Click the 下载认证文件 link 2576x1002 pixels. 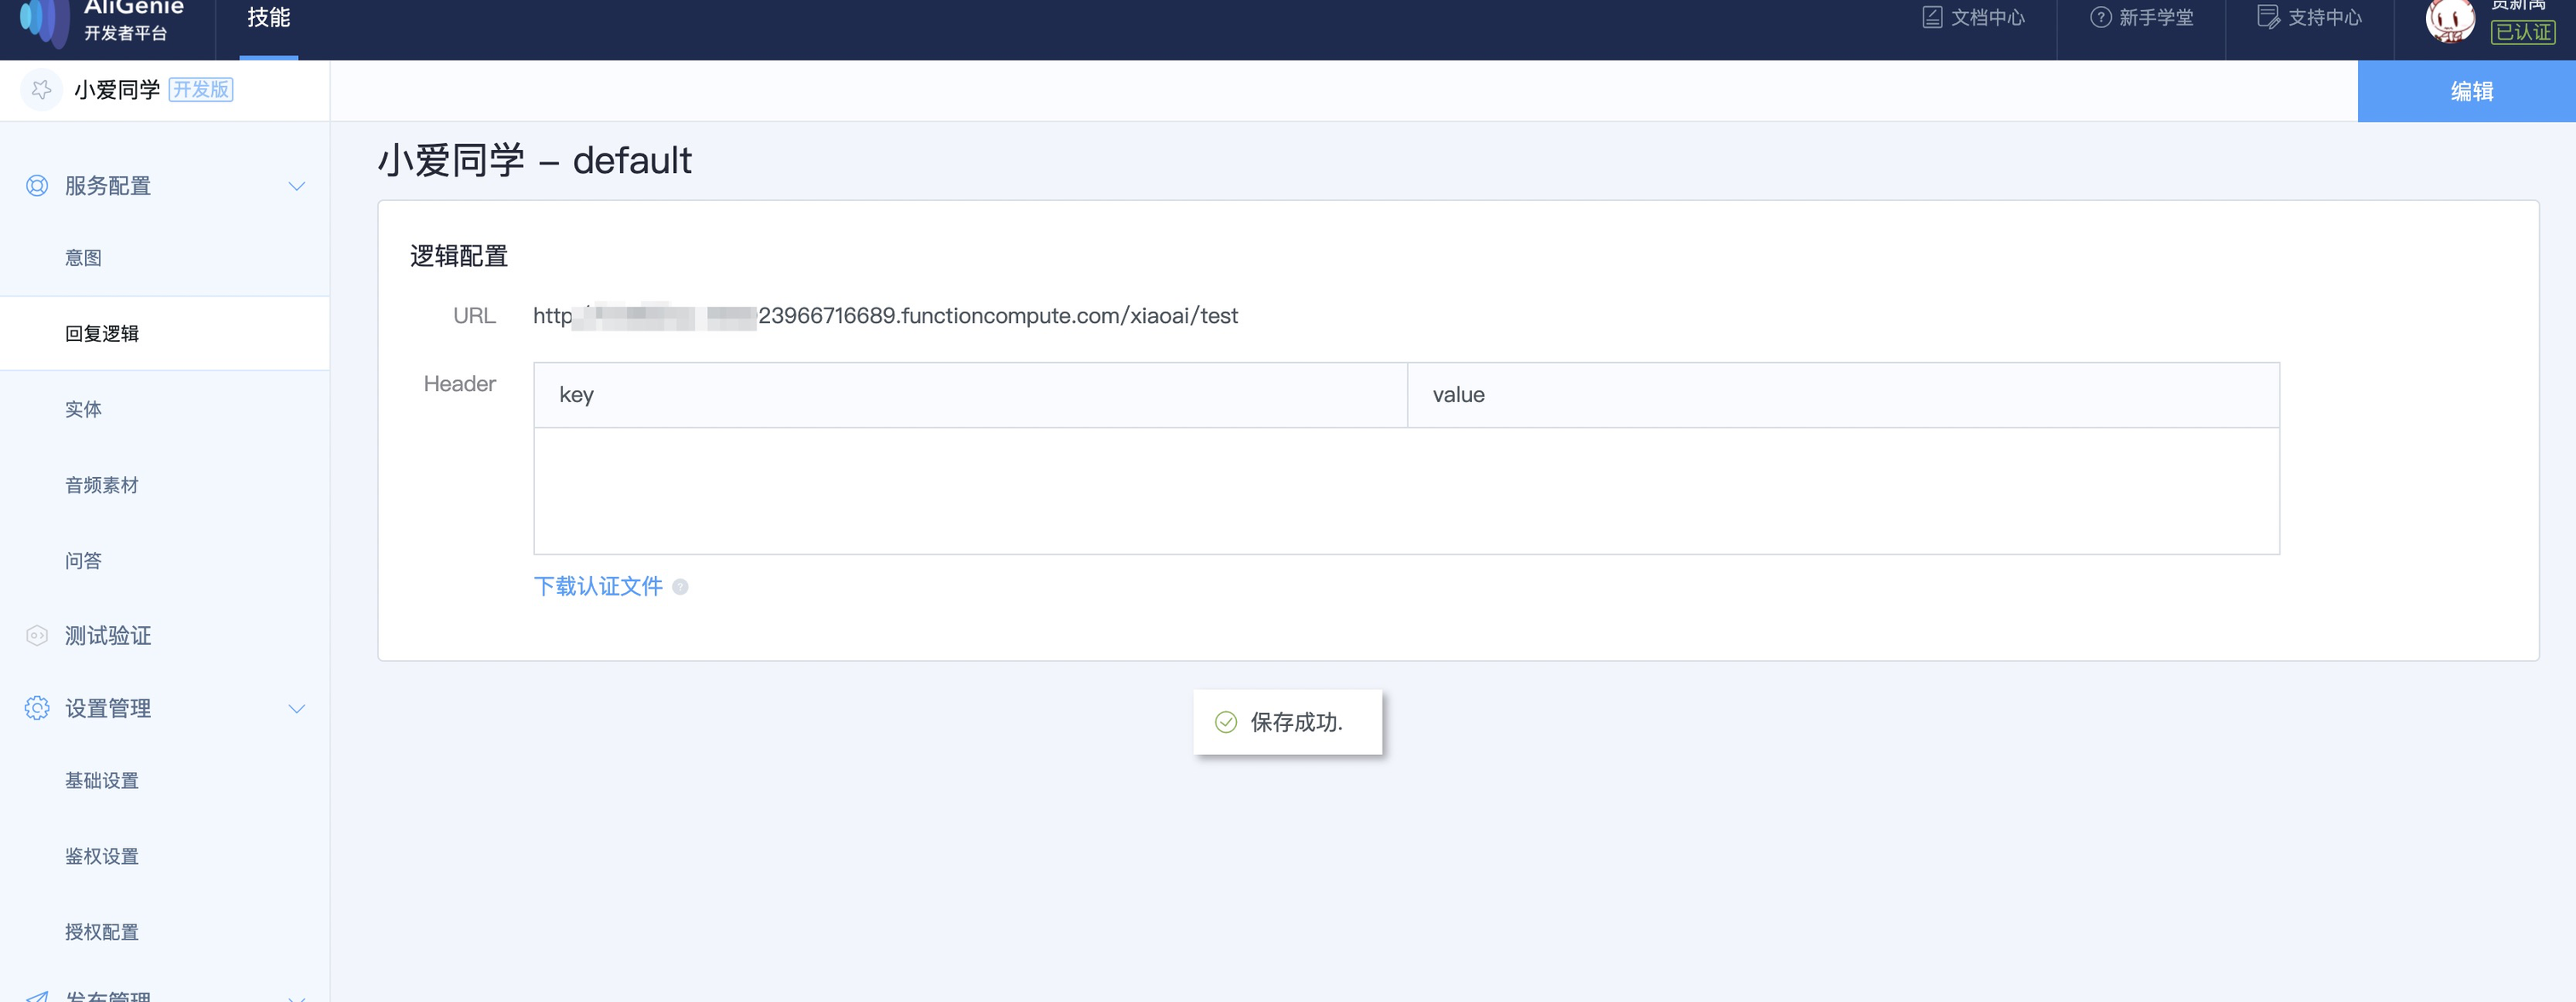click(598, 587)
